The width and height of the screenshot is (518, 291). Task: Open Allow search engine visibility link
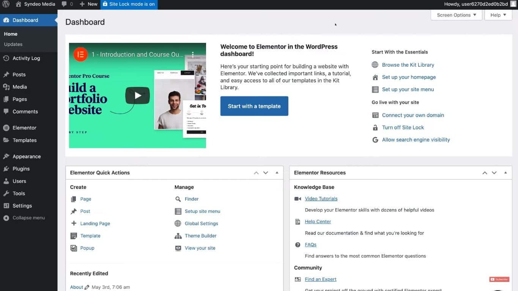[x=416, y=140]
